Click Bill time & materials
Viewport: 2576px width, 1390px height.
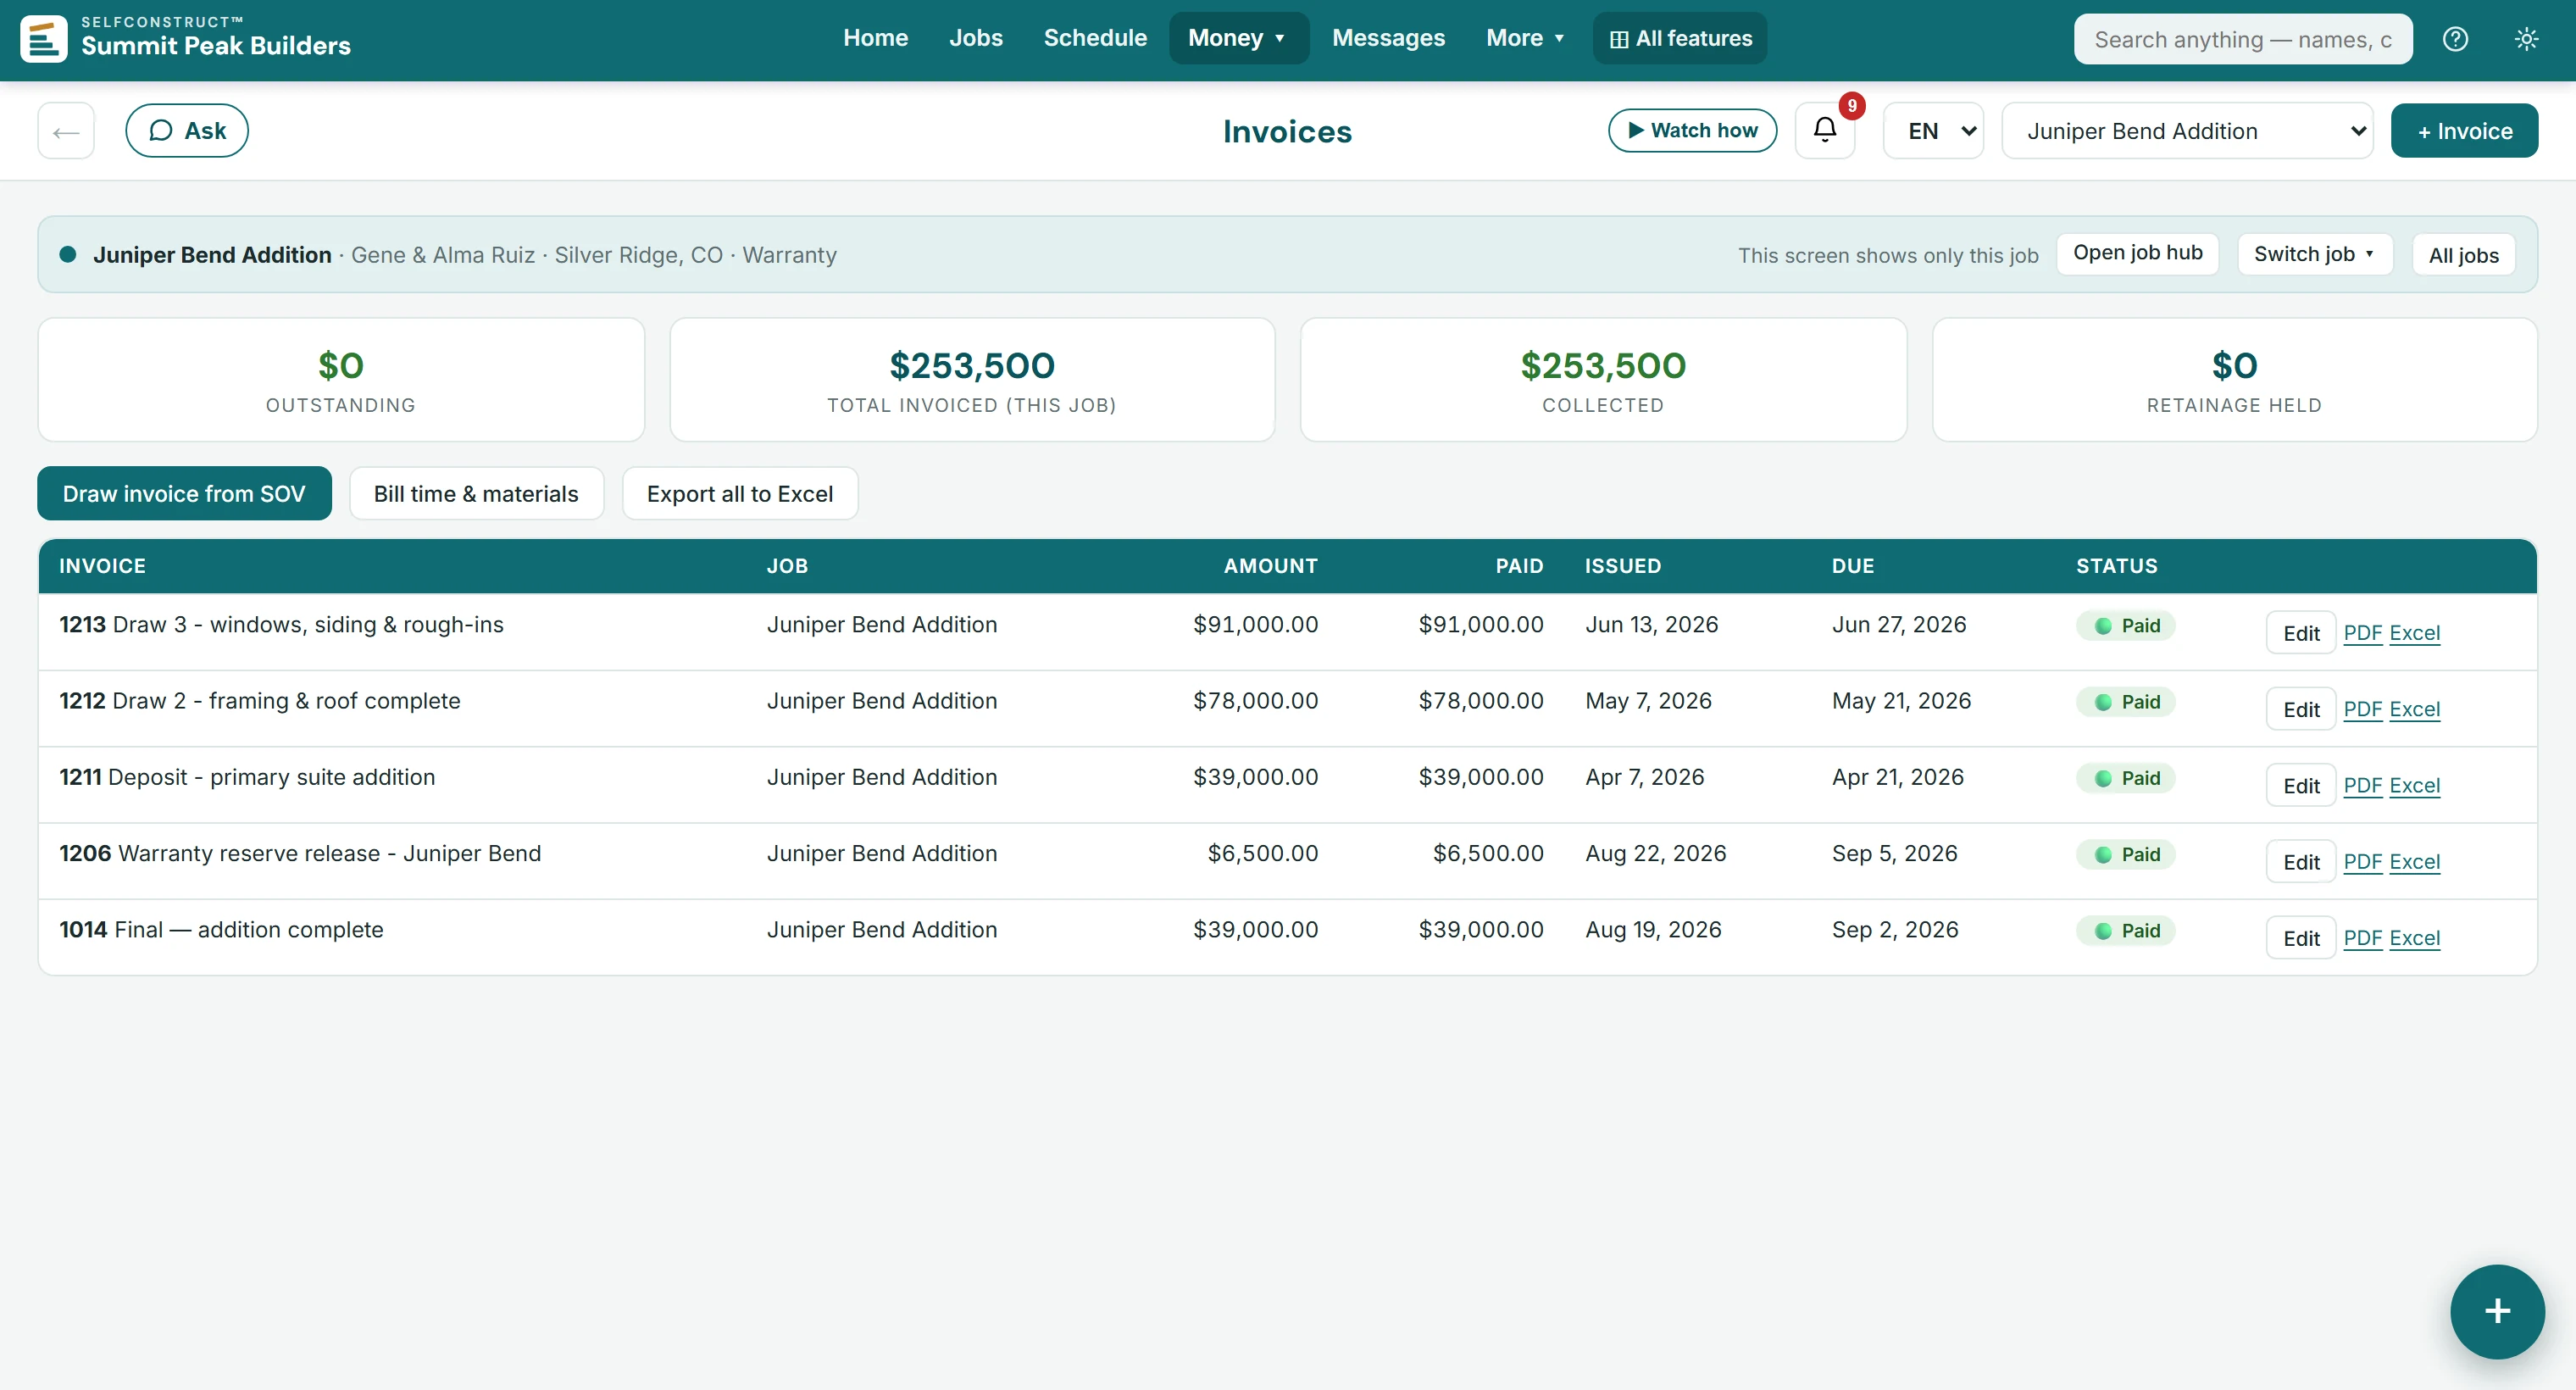[x=476, y=494]
